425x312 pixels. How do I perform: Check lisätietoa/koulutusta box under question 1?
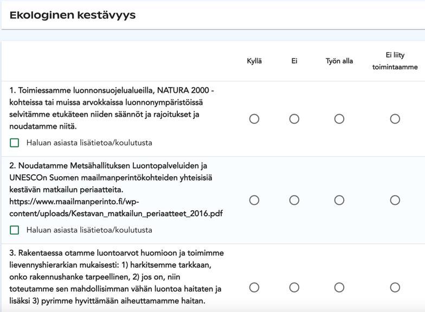15,143
